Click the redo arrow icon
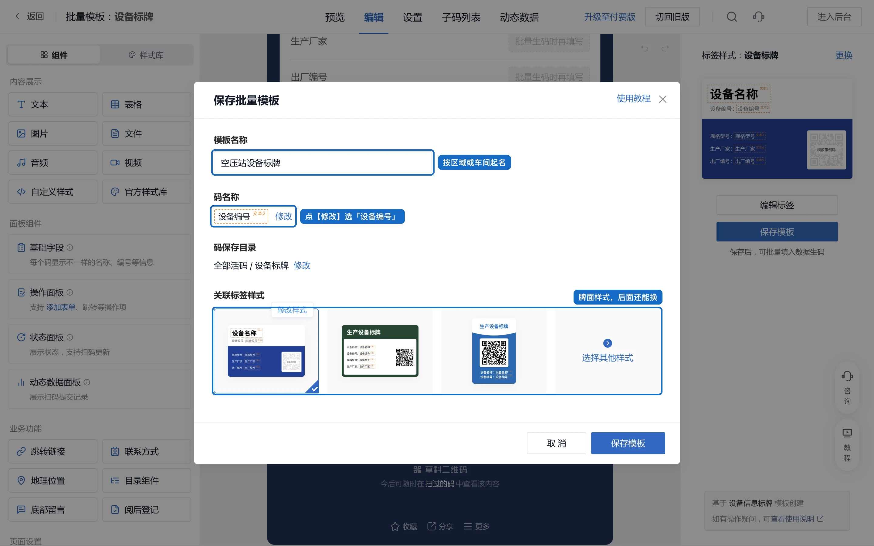Screen dimensions: 874x546 tap(665, 49)
